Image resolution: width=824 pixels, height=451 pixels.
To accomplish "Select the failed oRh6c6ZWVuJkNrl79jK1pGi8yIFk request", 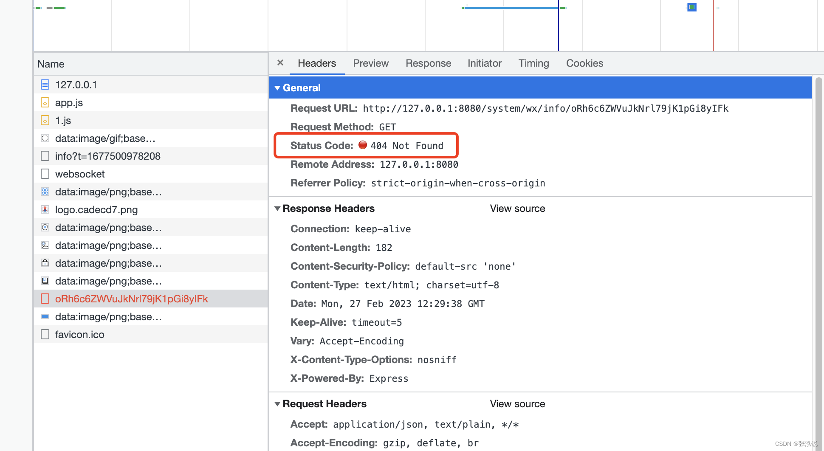I will (x=151, y=299).
